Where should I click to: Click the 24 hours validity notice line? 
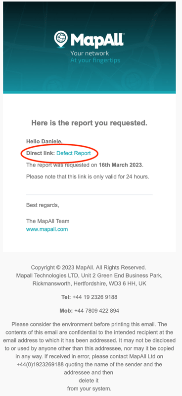pyautogui.click(x=88, y=177)
